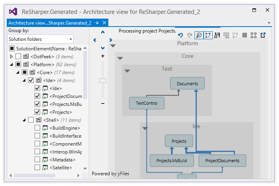Select the Architecture view tab

coord(50,23)
